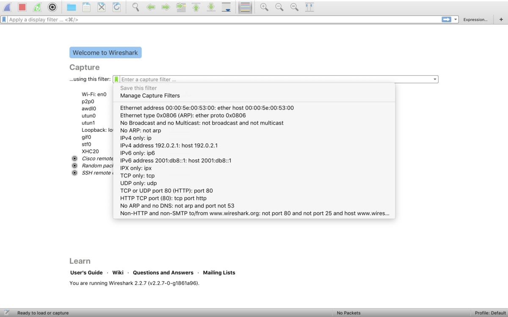508x317 pixels.
Task: Select No ARP and no DNS filter
Action: point(254,205)
